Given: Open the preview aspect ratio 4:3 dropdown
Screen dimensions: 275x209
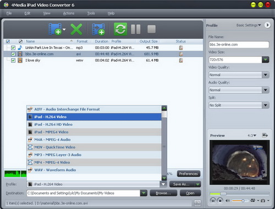Looking at the screenshot, I should (x=252, y=135).
